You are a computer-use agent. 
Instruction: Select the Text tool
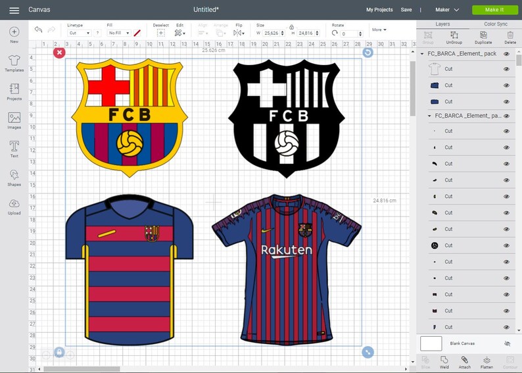[x=14, y=149]
